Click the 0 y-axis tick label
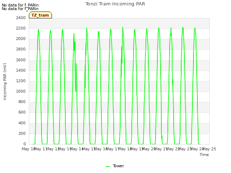231x173 pixels. click(x=25, y=144)
